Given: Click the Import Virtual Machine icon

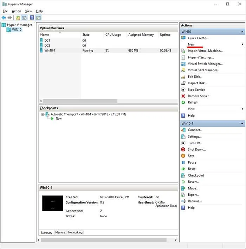Looking at the screenshot, I should (x=183, y=51).
